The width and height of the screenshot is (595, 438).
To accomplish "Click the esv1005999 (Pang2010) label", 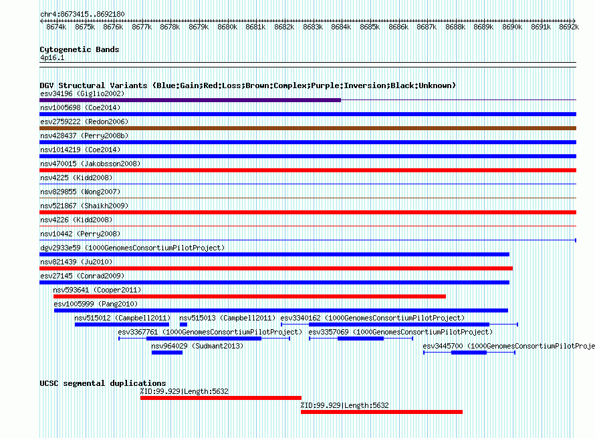I will [x=96, y=304].
